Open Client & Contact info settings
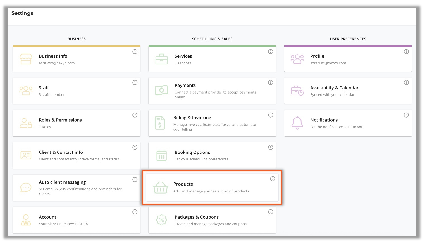The image size is (425, 244). [x=61, y=152]
